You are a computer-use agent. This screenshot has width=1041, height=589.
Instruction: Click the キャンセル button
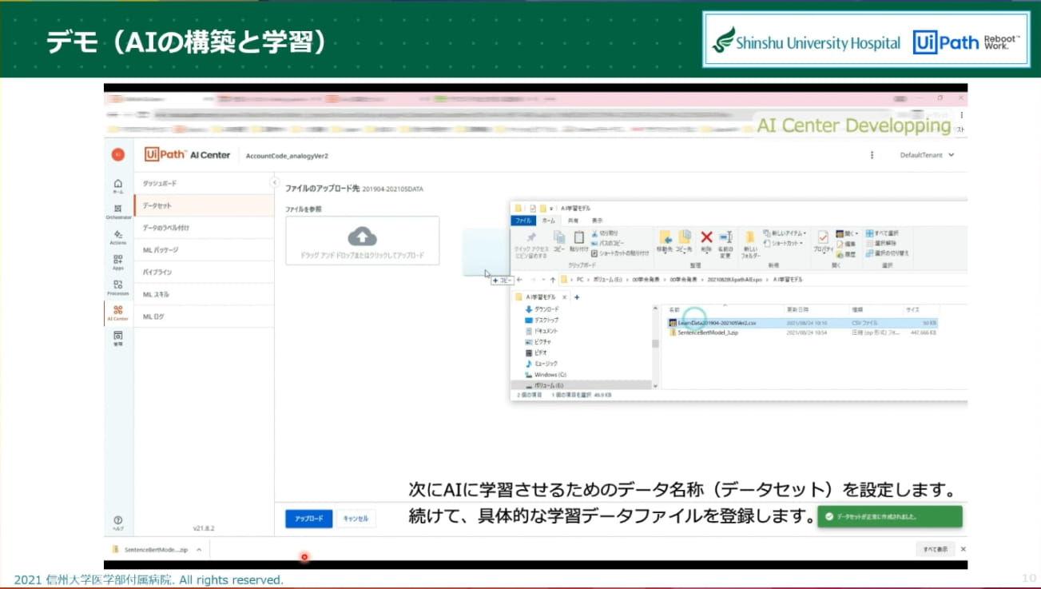pos(356,519)
